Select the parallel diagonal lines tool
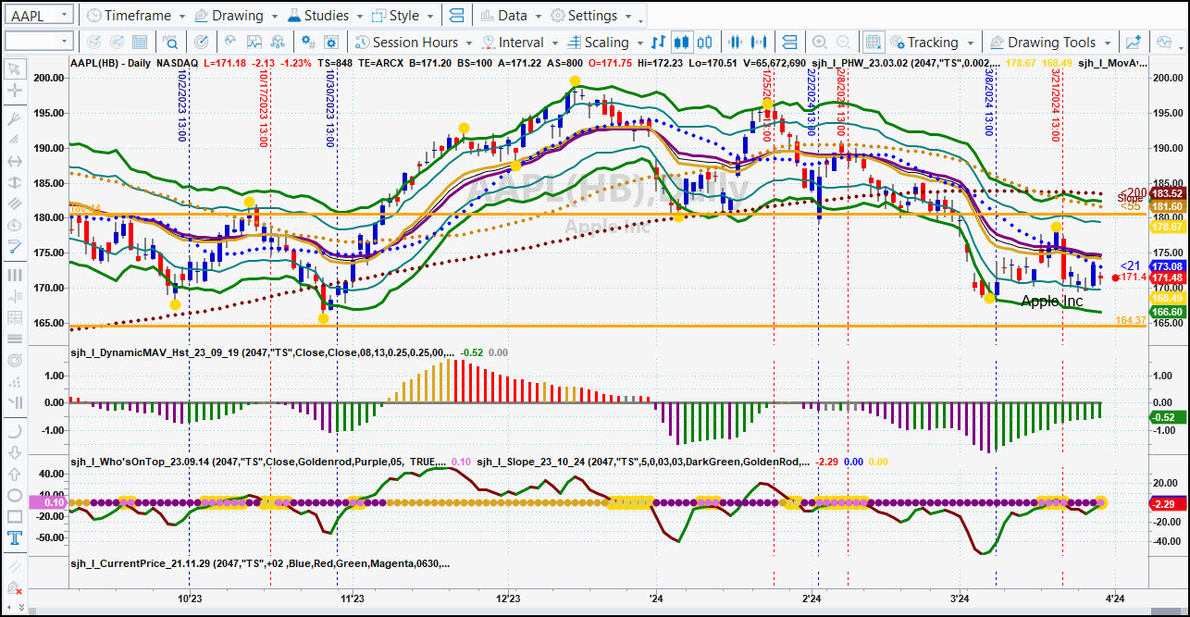Viewport: 1190px width, 617px height. pyautogui.click(x=14, y=204)
